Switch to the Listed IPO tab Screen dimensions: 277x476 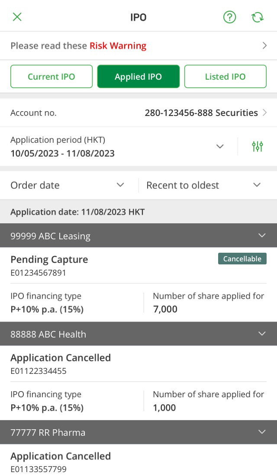225,77
